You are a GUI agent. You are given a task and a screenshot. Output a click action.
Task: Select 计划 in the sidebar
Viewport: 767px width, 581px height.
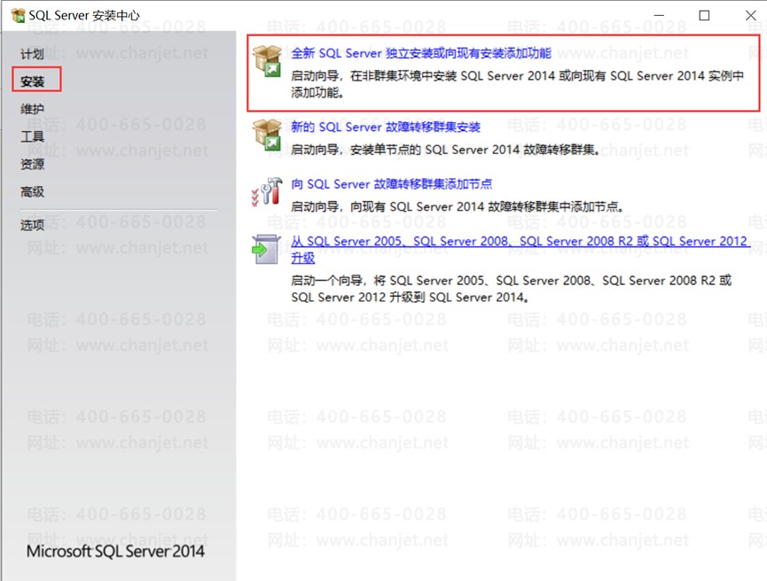(32, 54)
